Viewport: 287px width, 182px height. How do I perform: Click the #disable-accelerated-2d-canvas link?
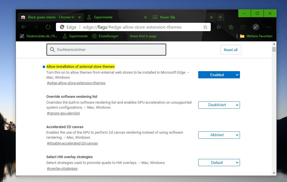[x=72, y=143]
